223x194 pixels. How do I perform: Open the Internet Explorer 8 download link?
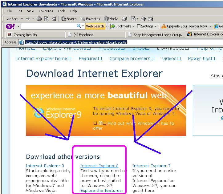tap(99, 166)
